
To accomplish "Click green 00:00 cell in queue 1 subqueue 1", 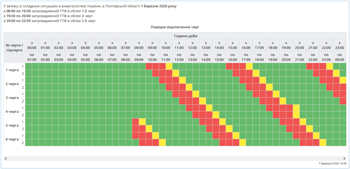I will (29, 66).
